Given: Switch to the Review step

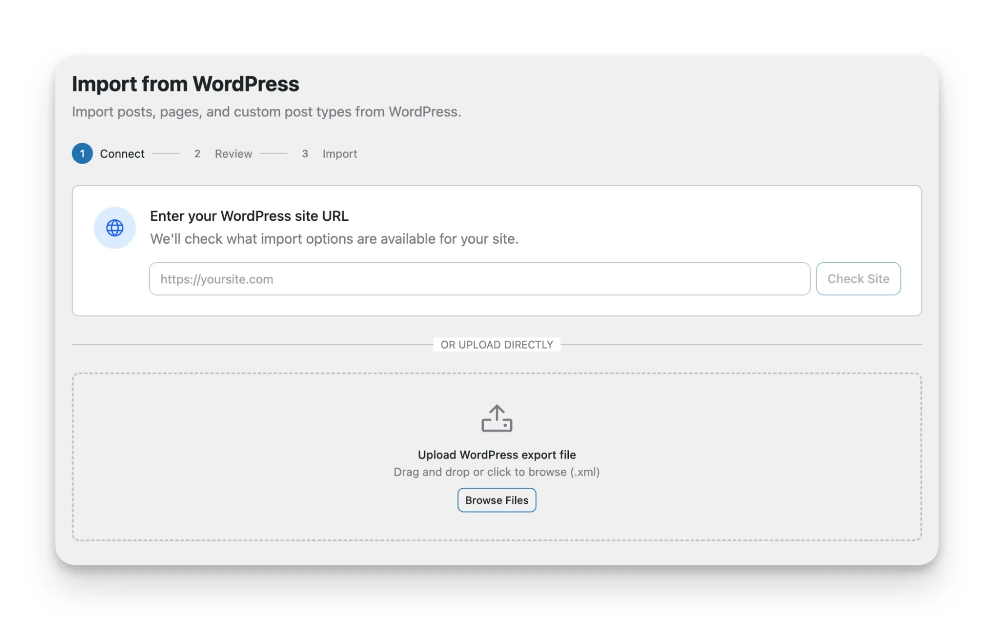Looking at the screenshot, I should tap(233, 154).
